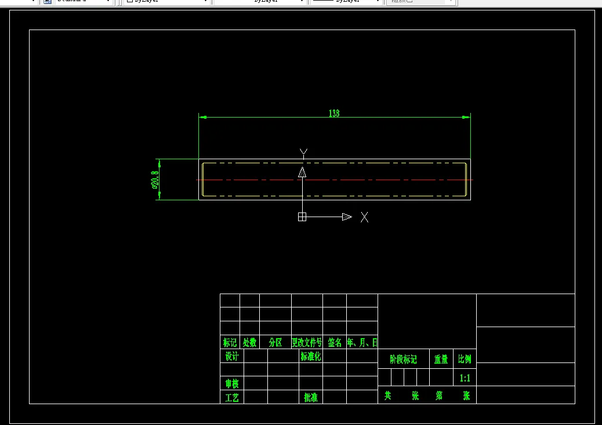The height and width of the screenshot is (425, 602).
Task: Click the 第 text in title block
Action: (439, 395)
